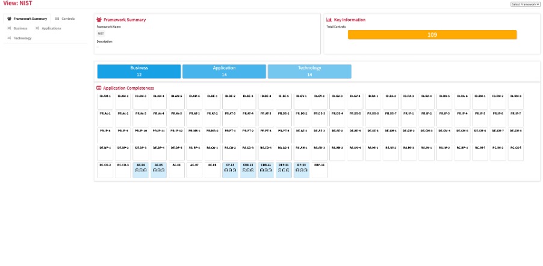Open the DE.DP-1 control tile
Screen dimensions: 543x266
[x=105, y=153]
